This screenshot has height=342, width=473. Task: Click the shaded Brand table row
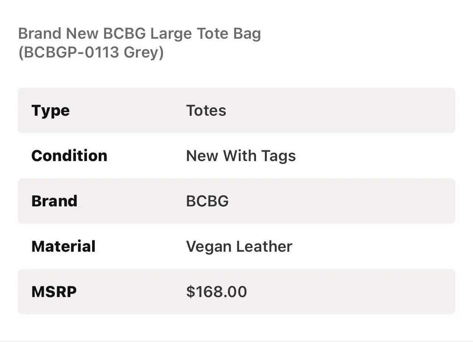[236, 201]
